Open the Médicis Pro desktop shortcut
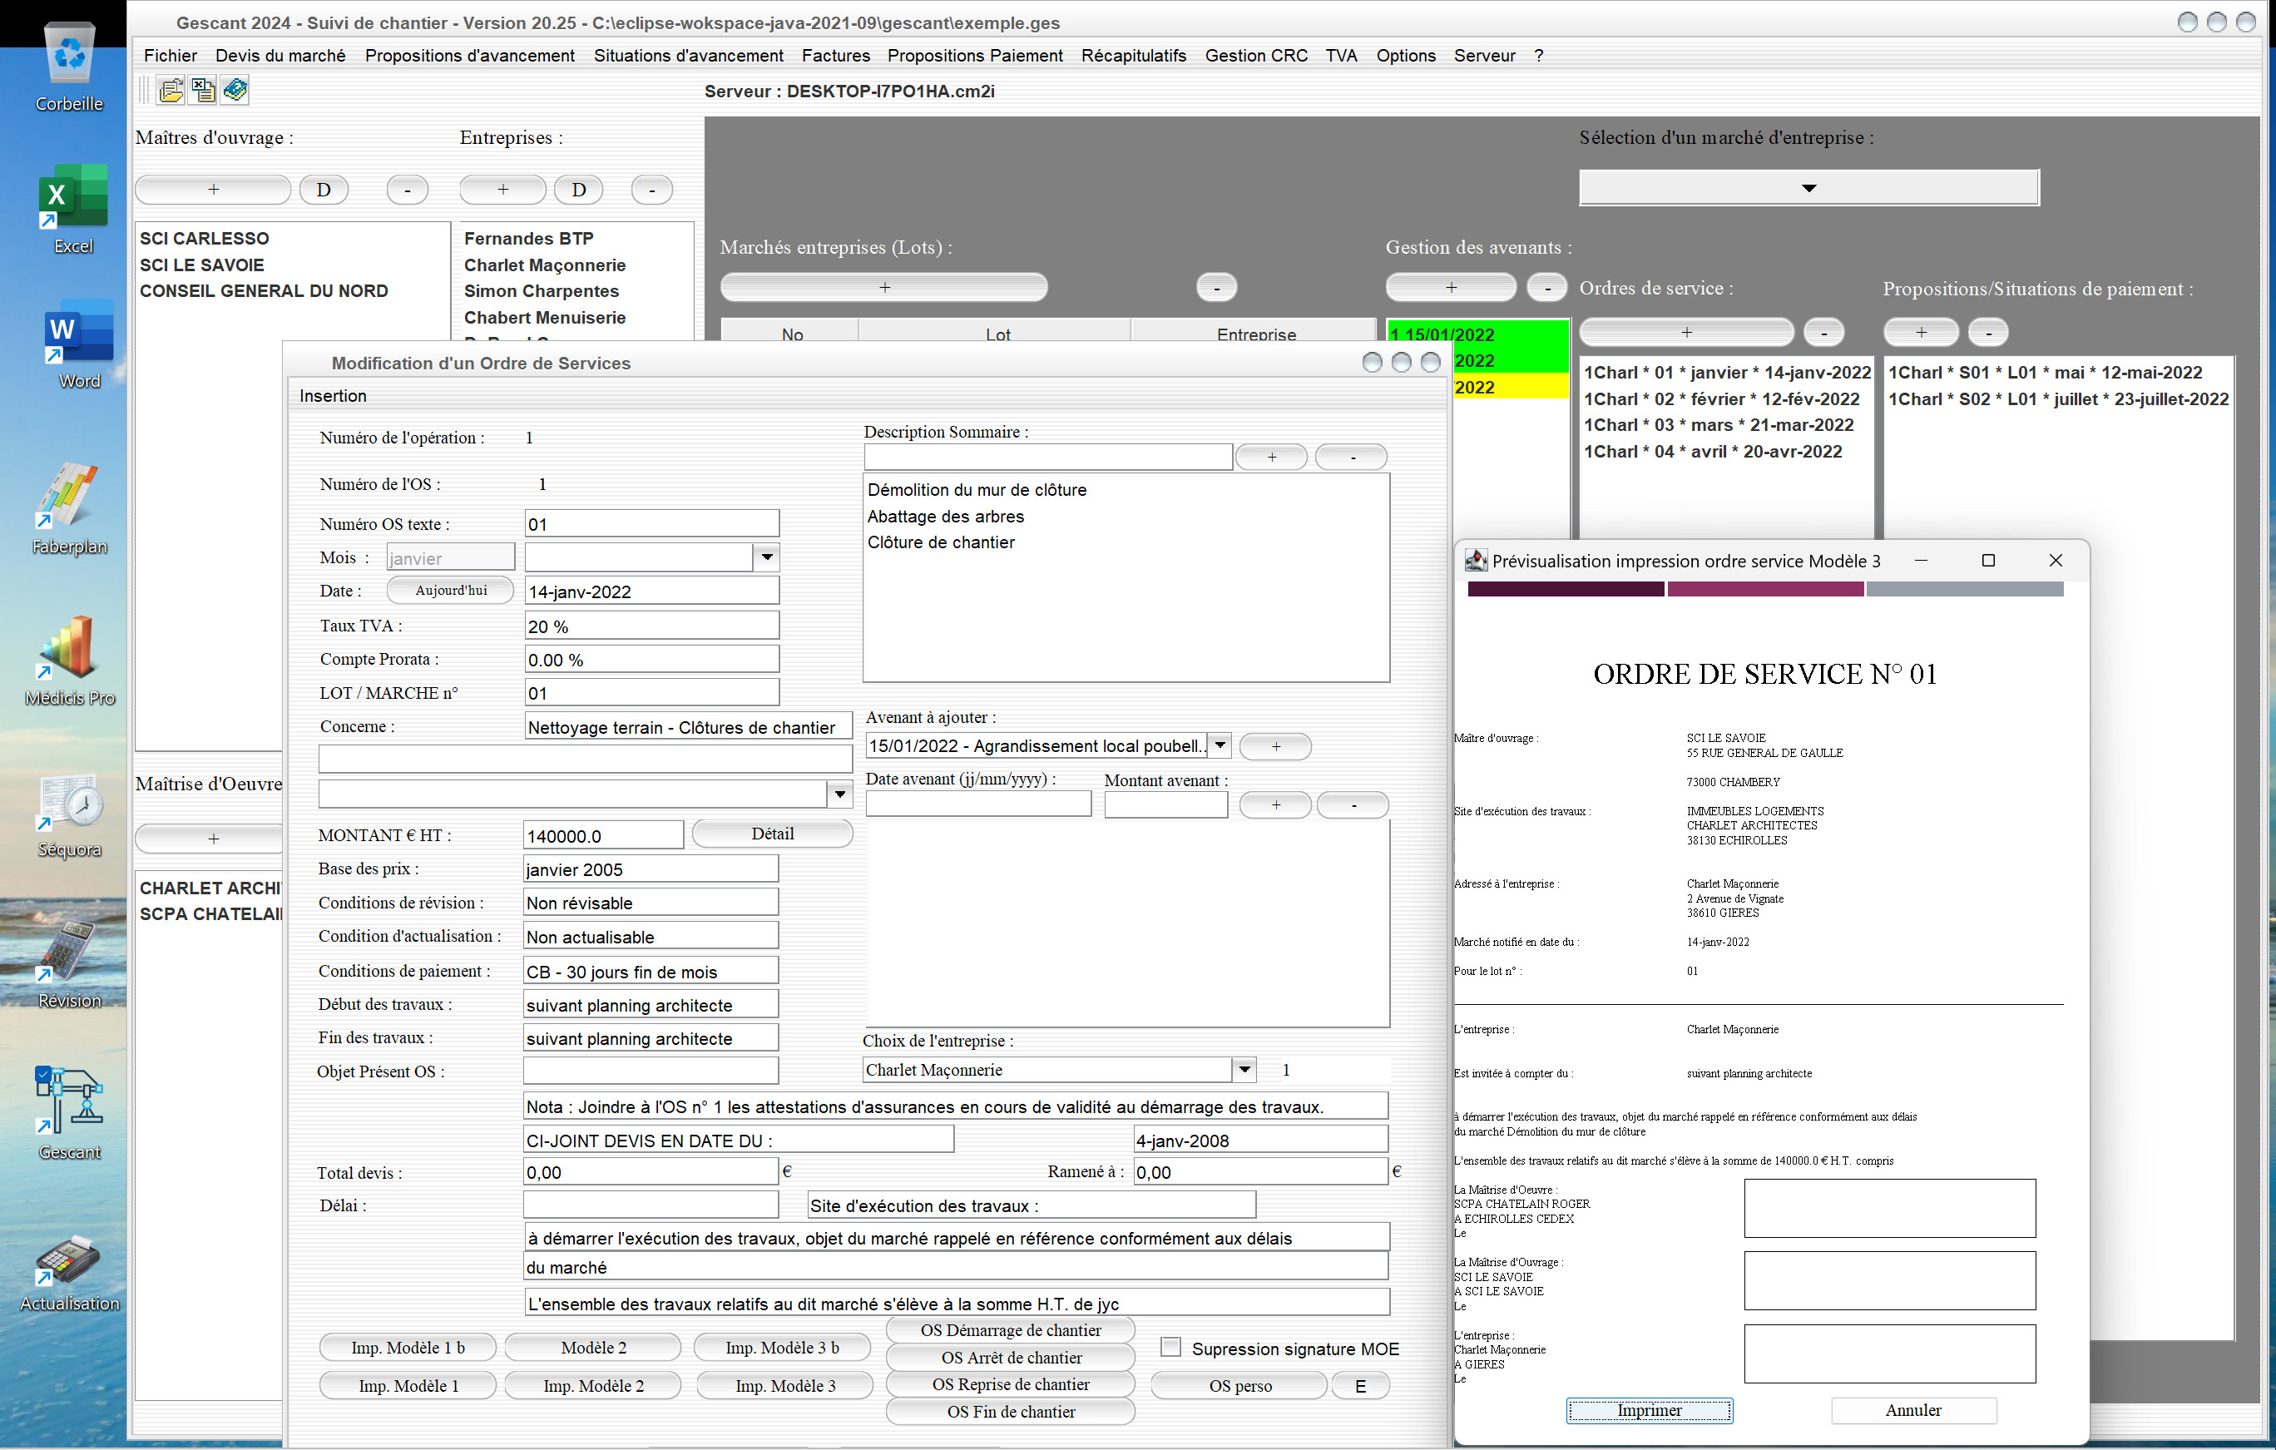Image resolution: width=2276 pixels, height=1450 pixels. click(x=69, y=661)
